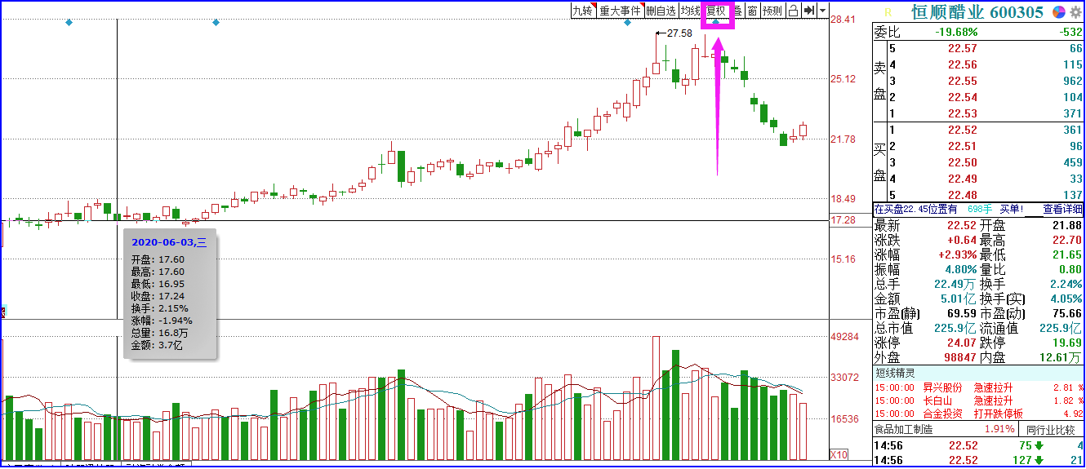Open 重大事件 major events
The height and width of the screenshot is (469, 1086).
click(620, 11)
